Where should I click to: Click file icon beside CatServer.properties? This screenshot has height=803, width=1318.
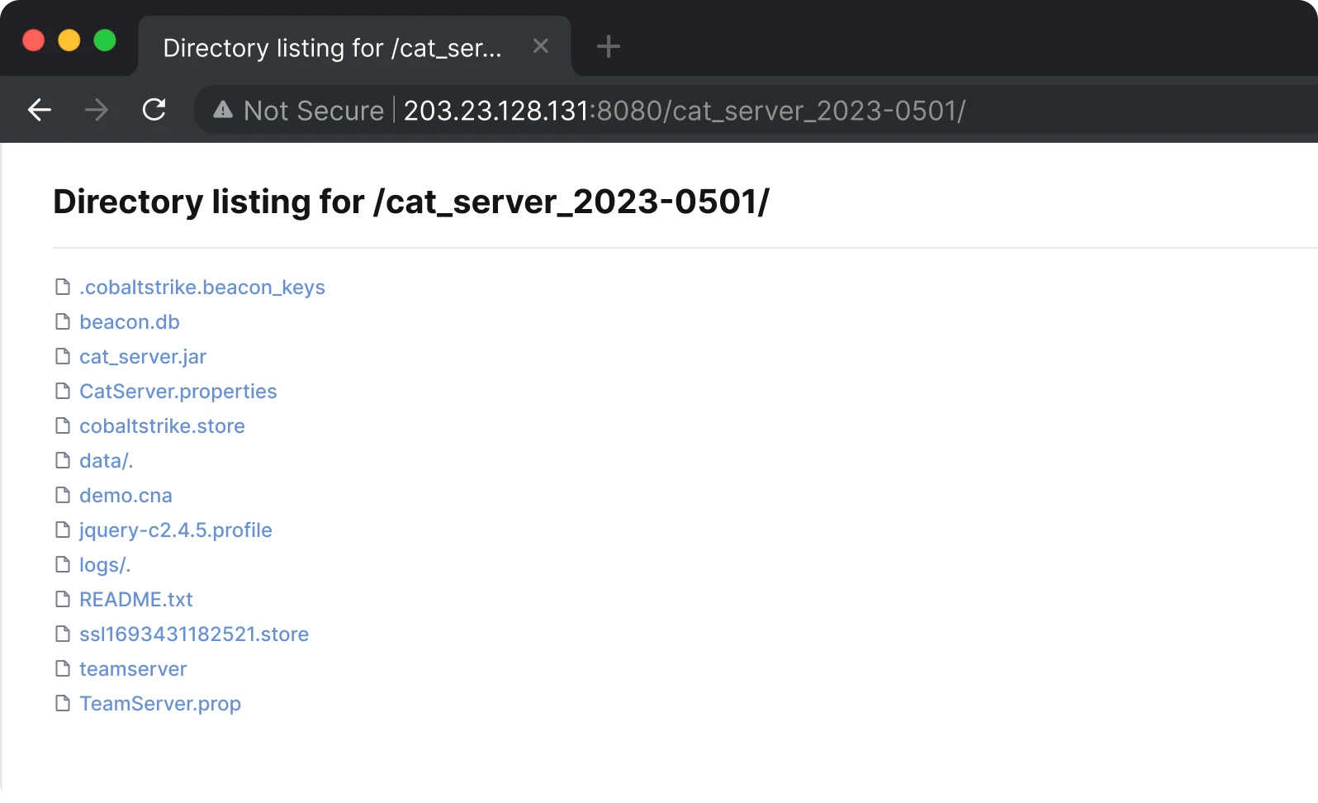(63, 391)
